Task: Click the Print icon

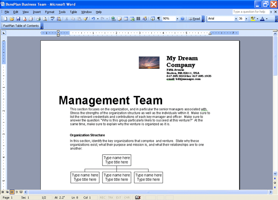Action: [38, 19]
